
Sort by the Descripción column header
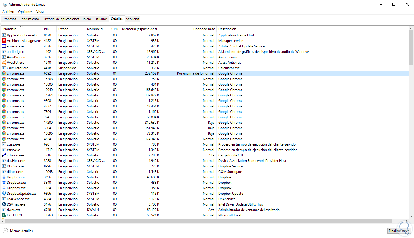pyautogui.click(x=313, y=29)
